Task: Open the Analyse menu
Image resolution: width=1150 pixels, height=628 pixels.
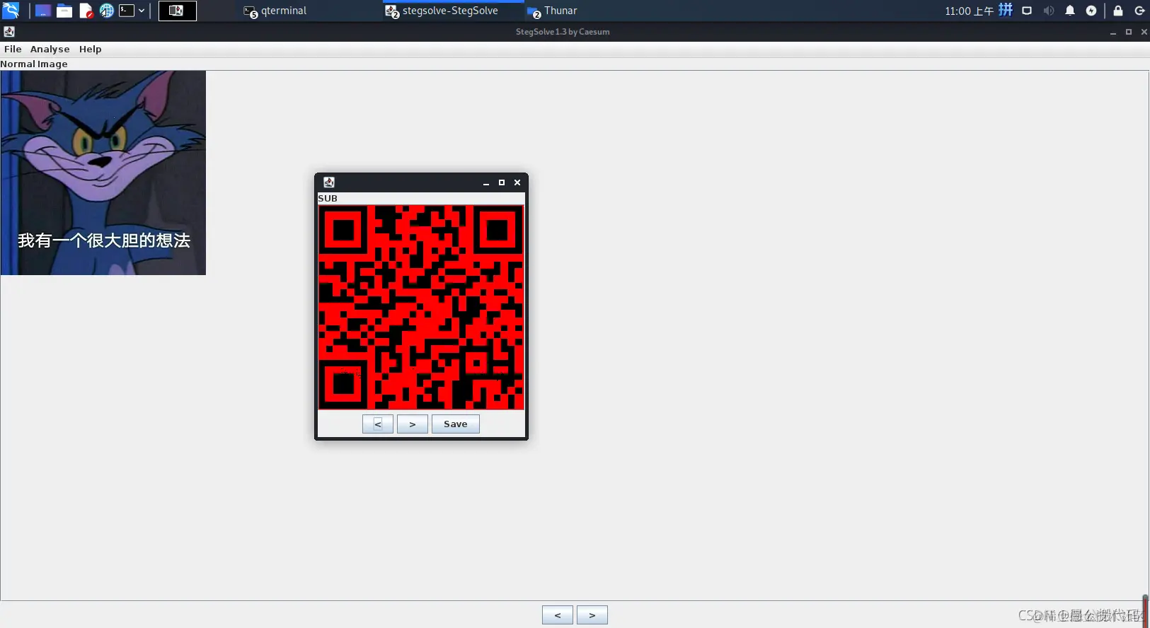Action: pos(50,49)
